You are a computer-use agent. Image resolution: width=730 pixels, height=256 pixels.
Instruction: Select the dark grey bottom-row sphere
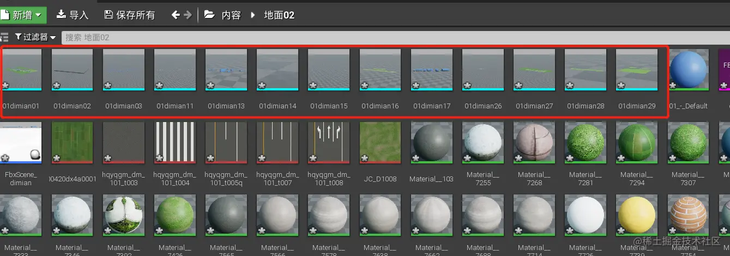226,215
